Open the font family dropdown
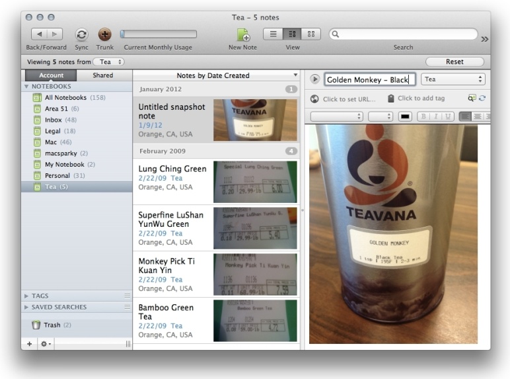 click(x=337, y=116)
